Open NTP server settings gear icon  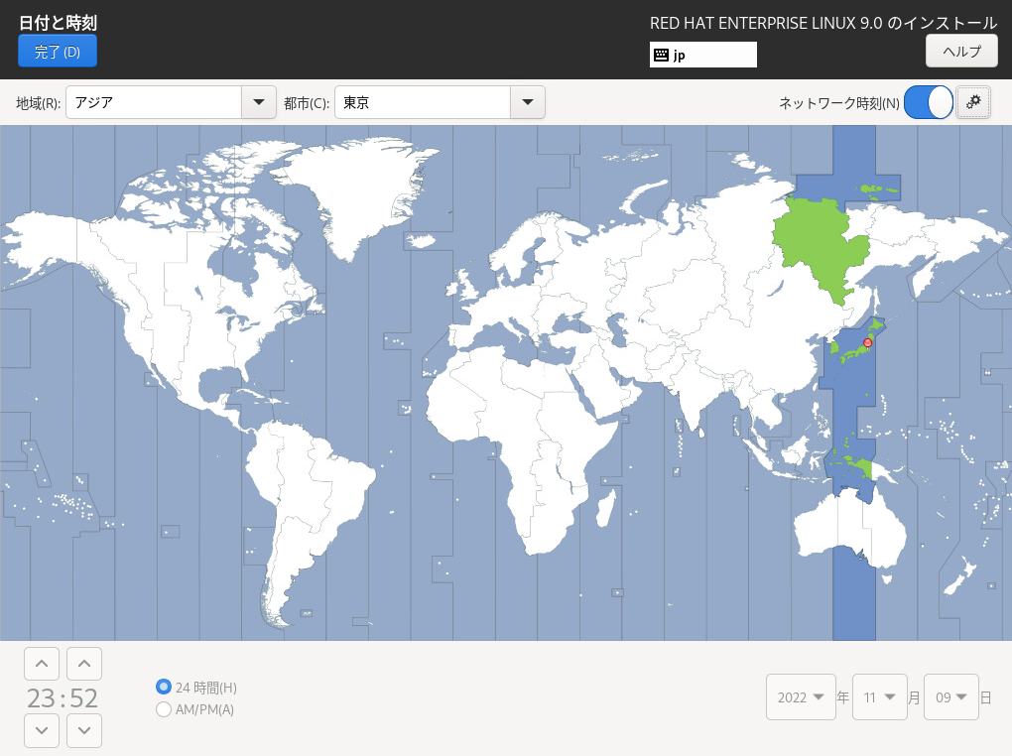pos(973,102)
